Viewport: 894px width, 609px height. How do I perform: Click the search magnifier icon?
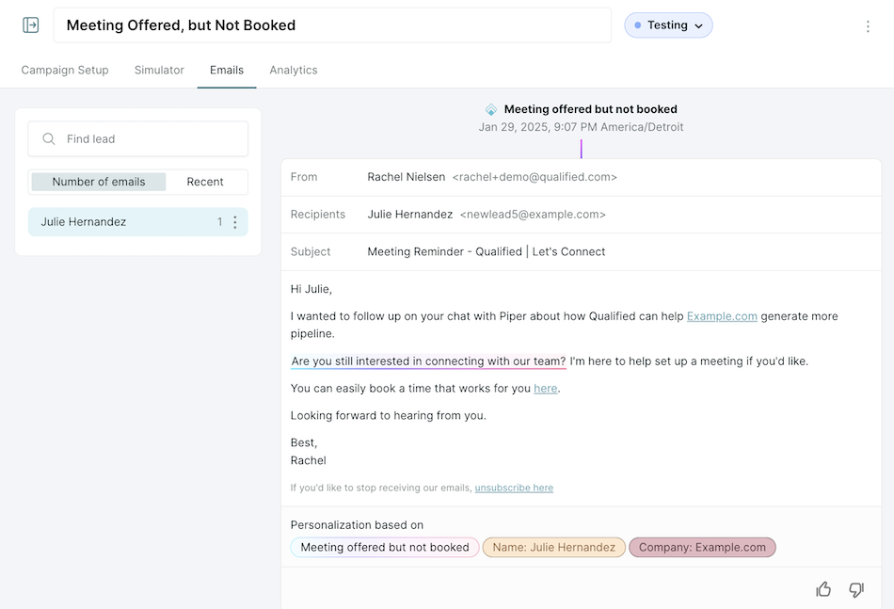tap(49, 138)
